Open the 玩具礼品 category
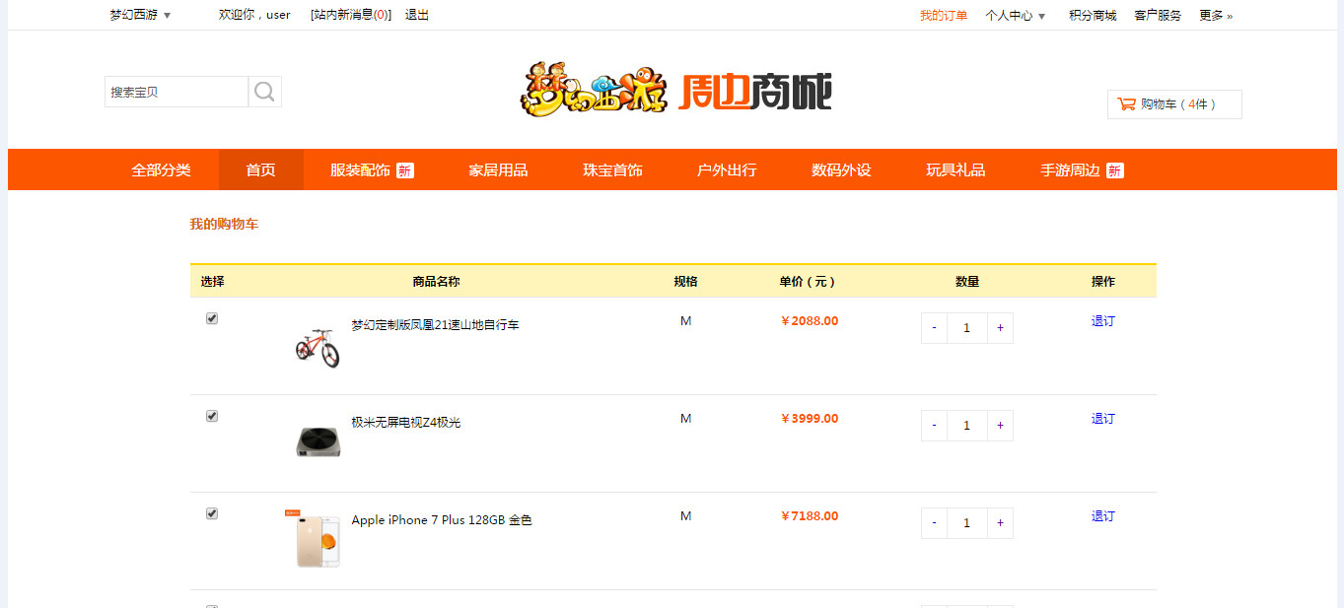1344x608 pixels. 955,170
